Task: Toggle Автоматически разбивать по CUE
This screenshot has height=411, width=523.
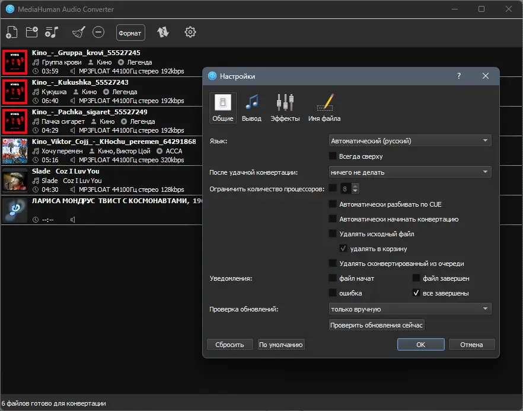Action: tap(333, 204)
